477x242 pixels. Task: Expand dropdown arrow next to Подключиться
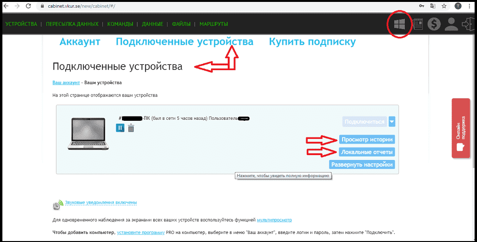[392, 122]
